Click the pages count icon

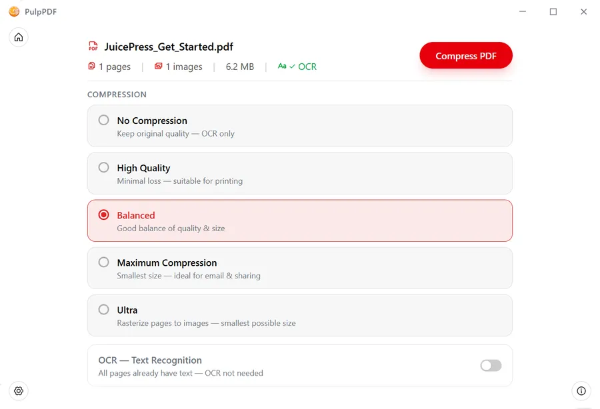[91, 66]
